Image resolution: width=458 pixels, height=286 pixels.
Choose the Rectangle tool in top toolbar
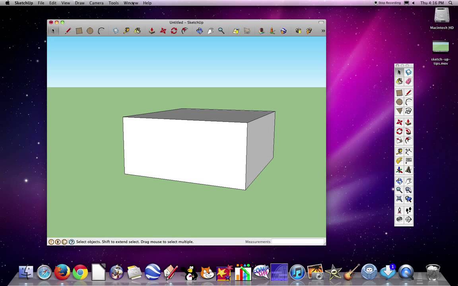pos(79,31)
